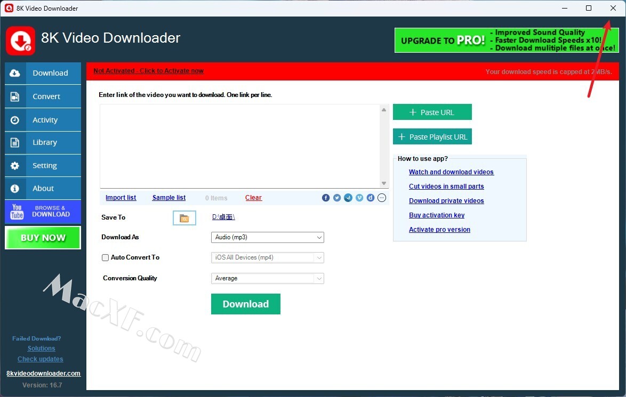Click the small app icon in the title bar
Image resolution: width=626 pixels, height=397 pixels.
(x=9, y=8)
